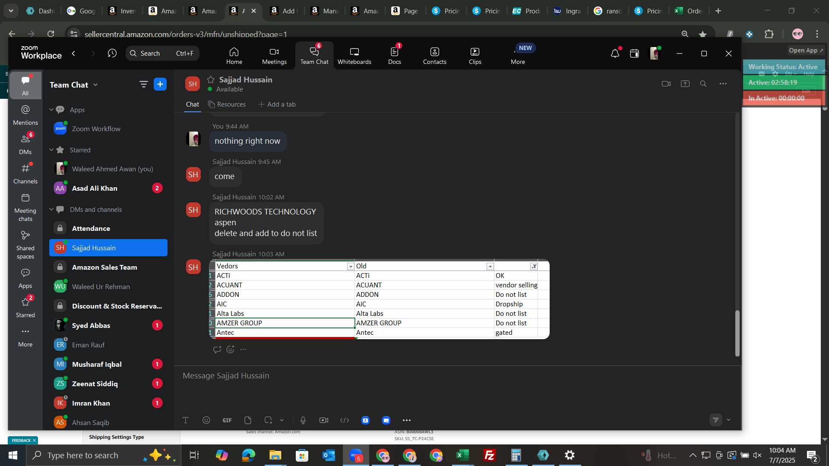Insert code snippet
829x466 pixels.
click(x=345, y=420)
